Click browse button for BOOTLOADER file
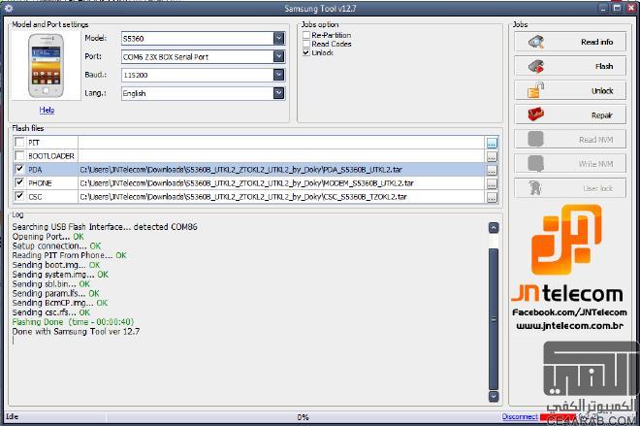The width and height of the screenshot is (640, 426). click(492, 156)
